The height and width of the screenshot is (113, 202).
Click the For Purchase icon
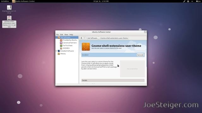61,46
